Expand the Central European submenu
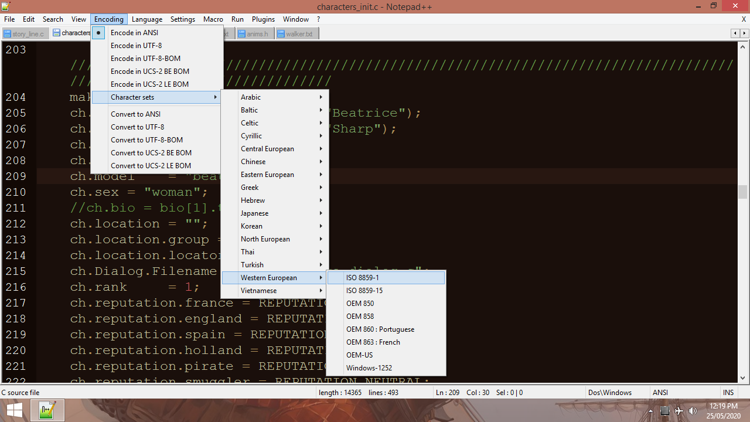This screenshot has width=750, height=422. [x=275, y=149]
